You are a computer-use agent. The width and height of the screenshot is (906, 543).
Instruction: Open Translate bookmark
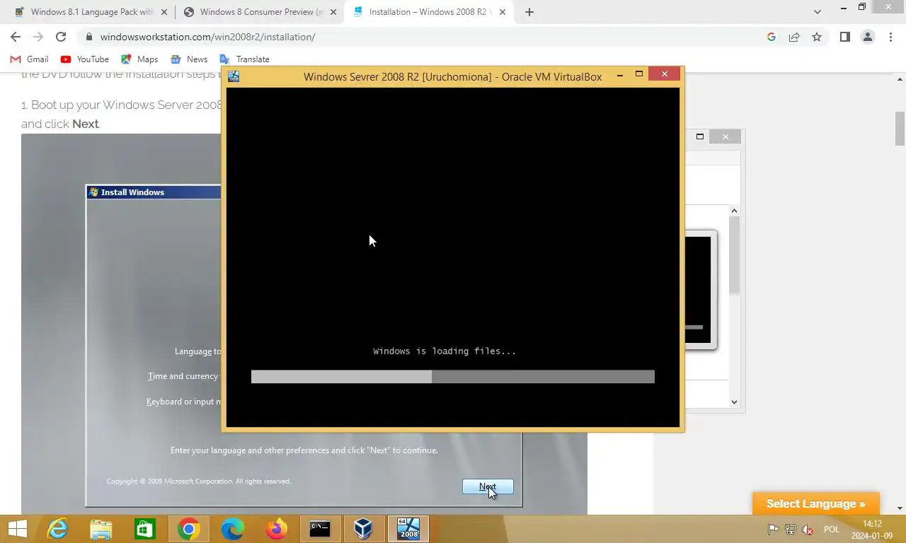[x=244, y=59]
